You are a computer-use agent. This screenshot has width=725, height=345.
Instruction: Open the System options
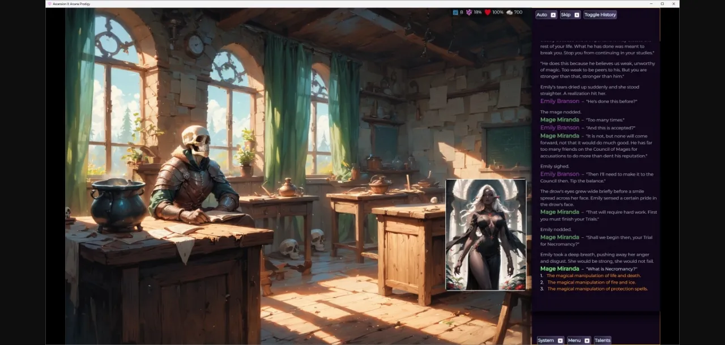[546, 340]
